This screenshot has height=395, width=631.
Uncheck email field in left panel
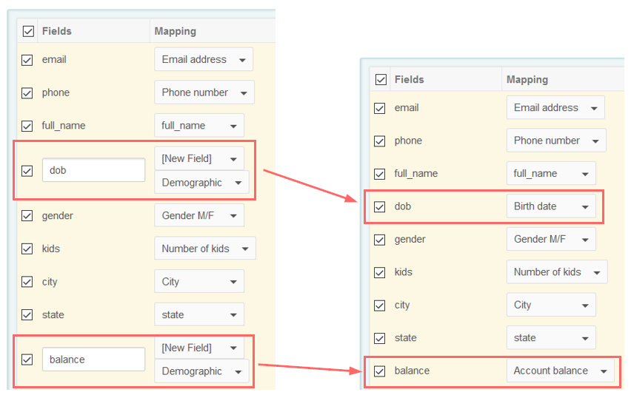point(27,60)
